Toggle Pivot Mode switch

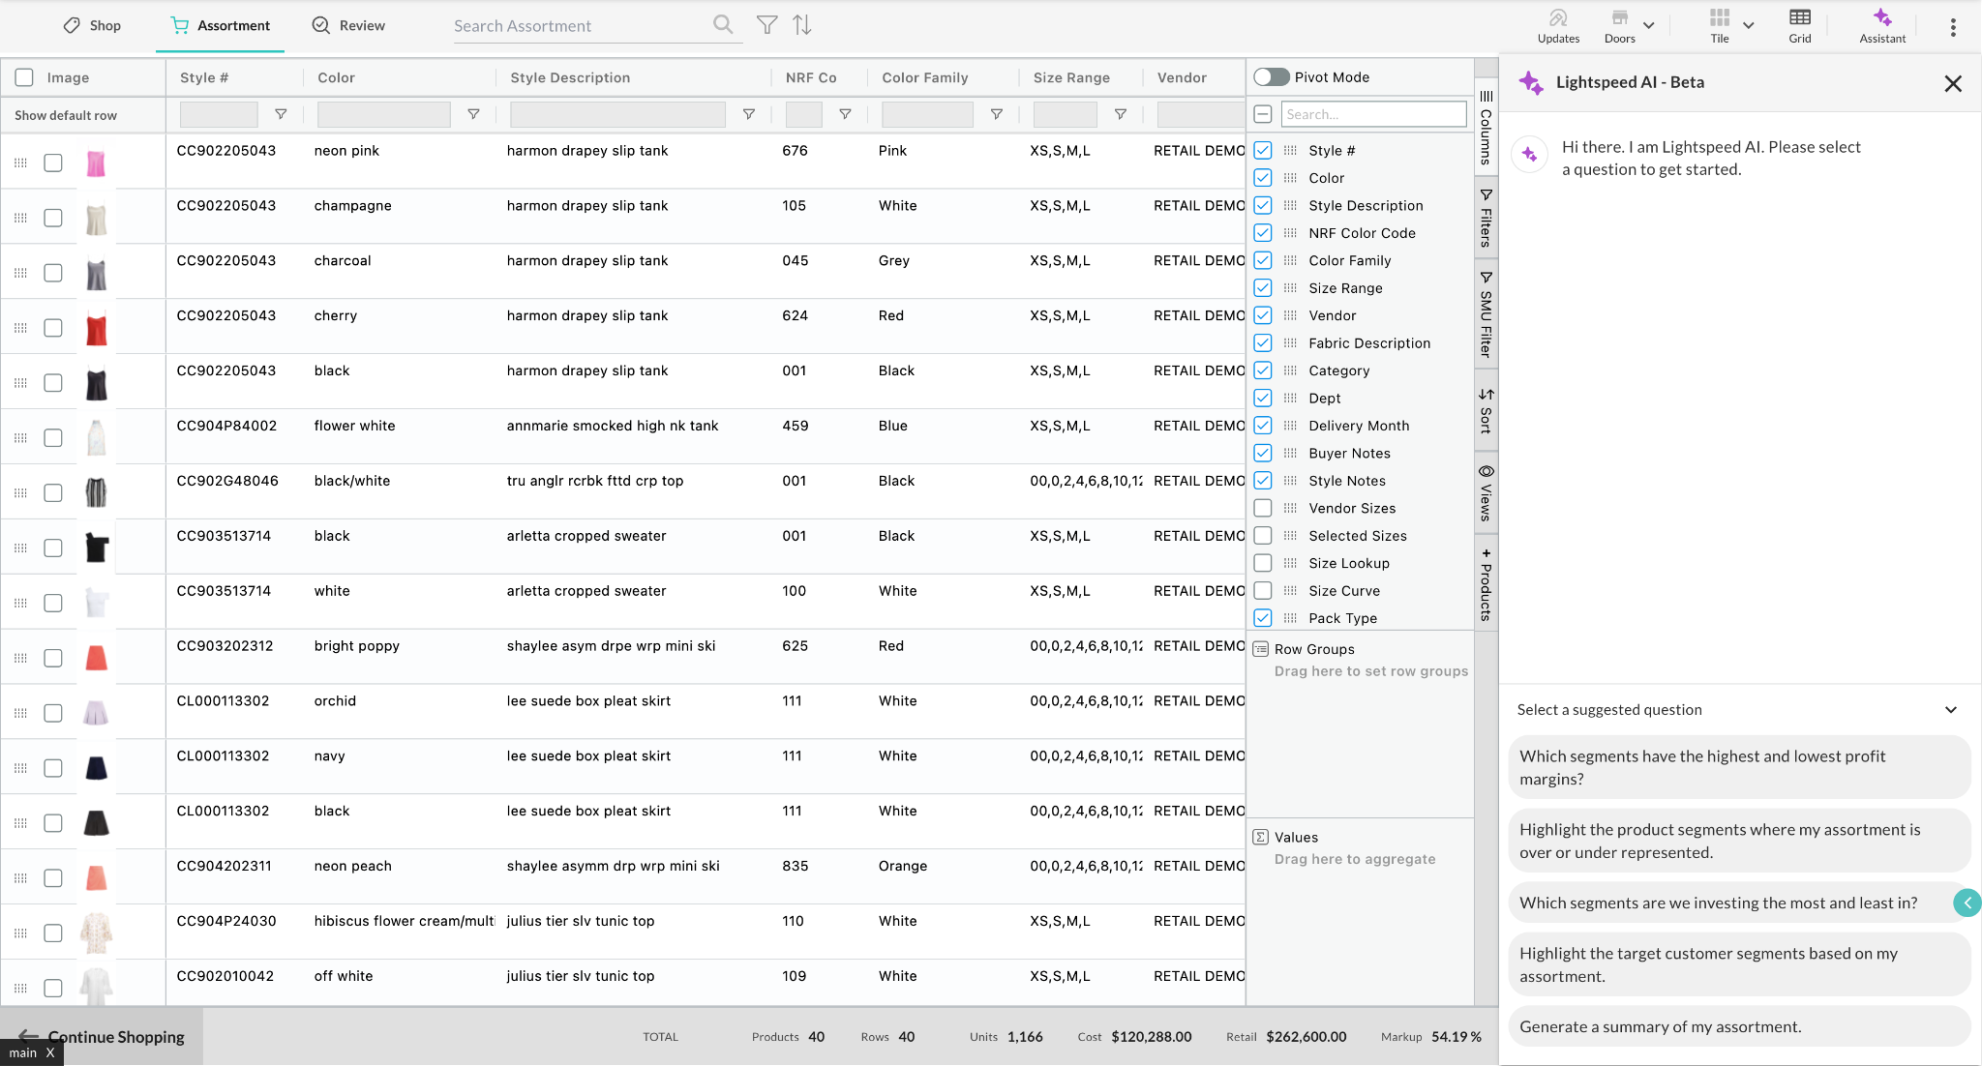(1271, 77)
